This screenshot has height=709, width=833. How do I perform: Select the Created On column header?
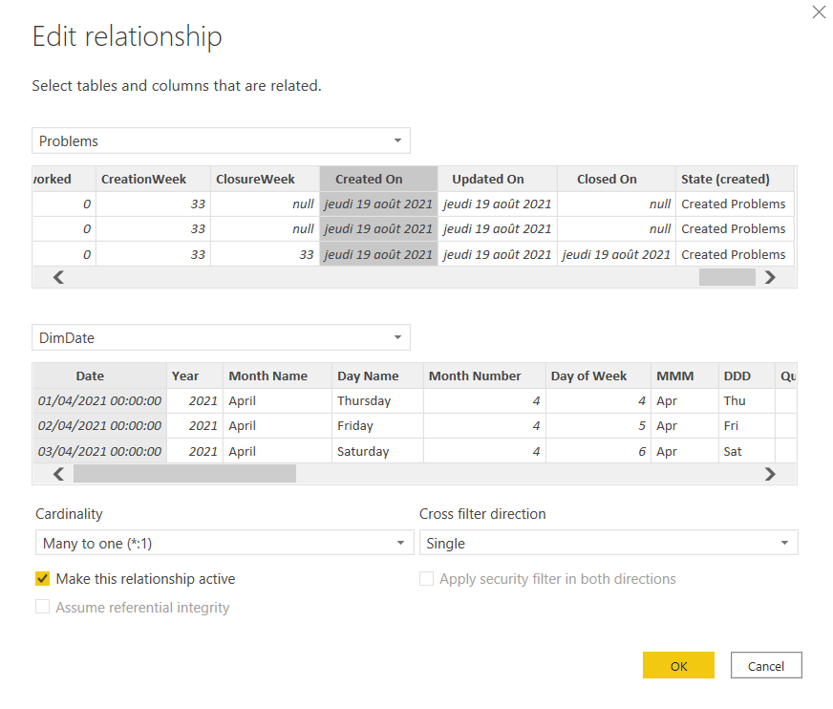coord(379,179)
